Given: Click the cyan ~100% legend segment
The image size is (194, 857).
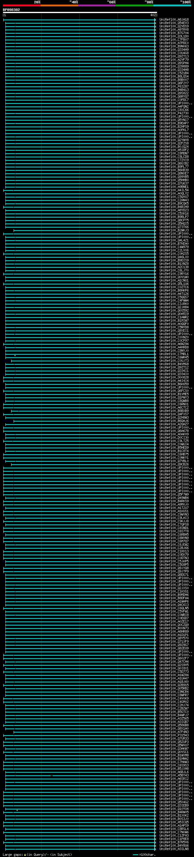Looking at the screenshot, I should (172, 5).
